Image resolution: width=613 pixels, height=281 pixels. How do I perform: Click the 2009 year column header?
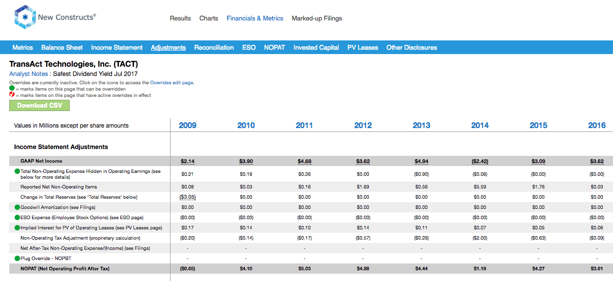click(188, 126)
